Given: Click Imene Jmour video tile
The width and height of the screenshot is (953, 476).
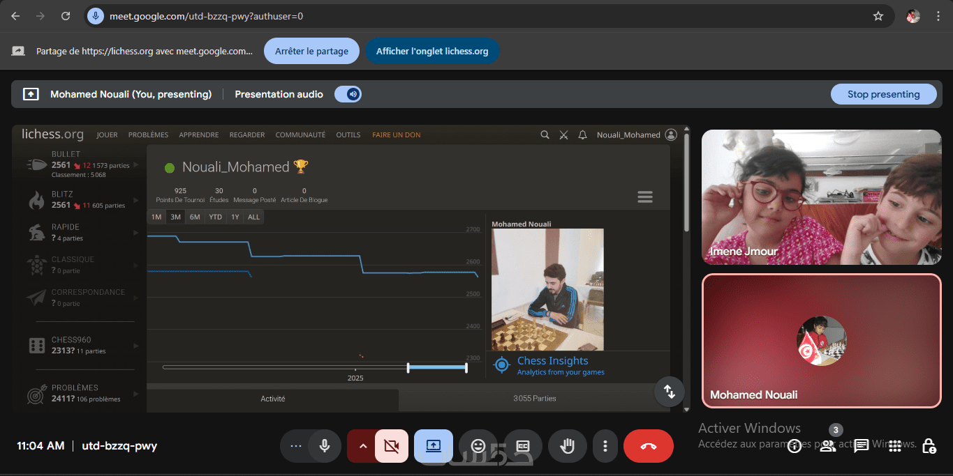Looking at the screenshot, I should point(822,197).
